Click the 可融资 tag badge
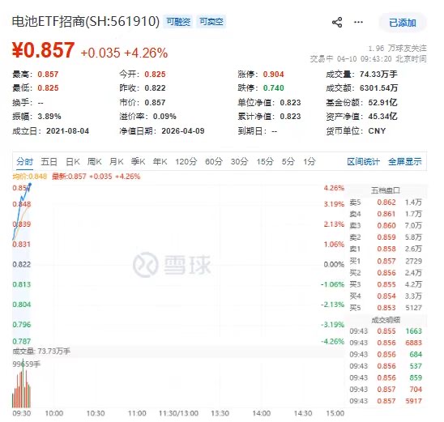This screenshot has width=444, height=422. click(x=178, y=22)
